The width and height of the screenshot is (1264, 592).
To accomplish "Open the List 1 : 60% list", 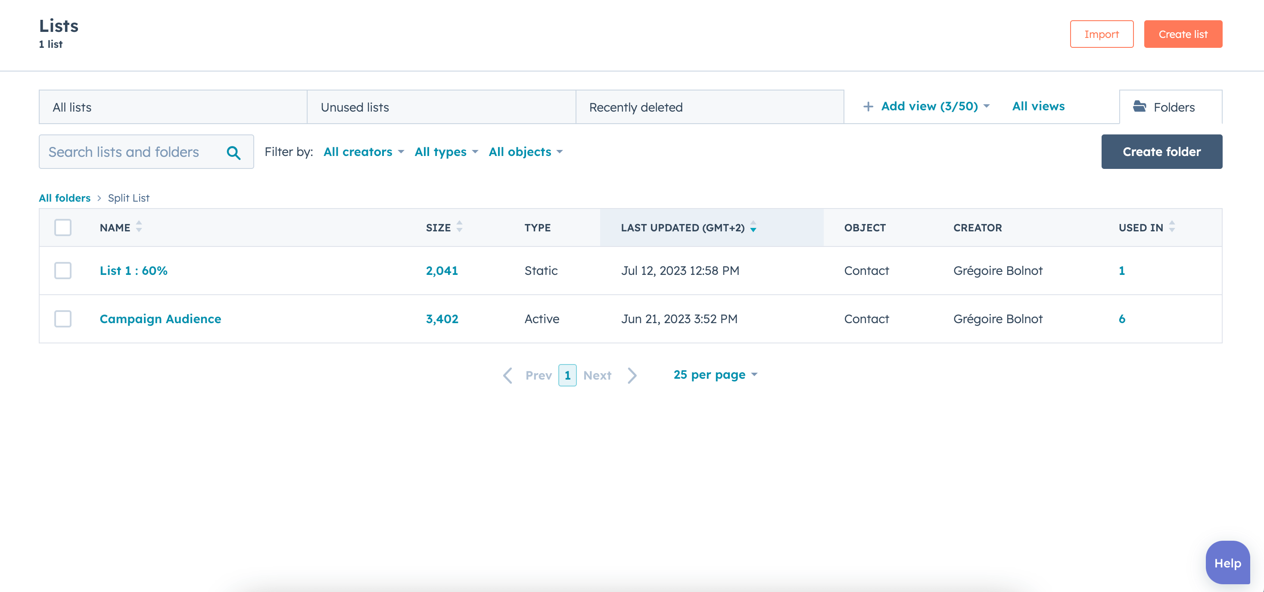I will click(x=134, y=271).
